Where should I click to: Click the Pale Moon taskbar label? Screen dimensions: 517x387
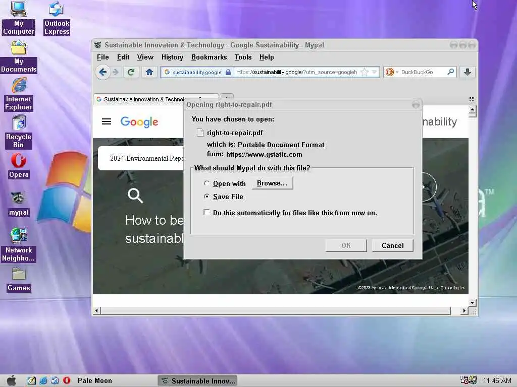[x=94, y=380]
